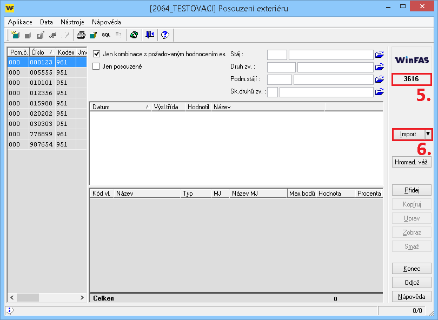Click the green refresh toolbar icon
The width and height of the screenshot is (438, 320).
[134, 35]
